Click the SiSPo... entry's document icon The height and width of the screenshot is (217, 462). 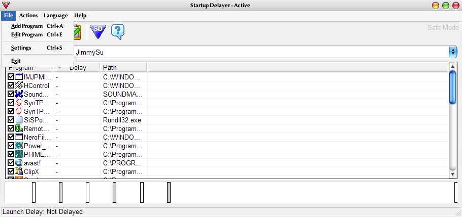pos(19,120)
